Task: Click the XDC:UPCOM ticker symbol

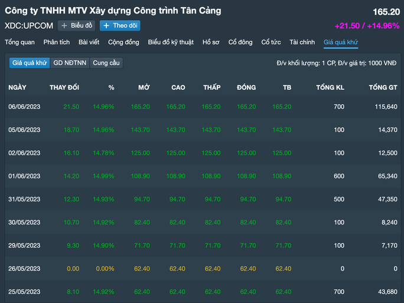Action: coord(29,26)
